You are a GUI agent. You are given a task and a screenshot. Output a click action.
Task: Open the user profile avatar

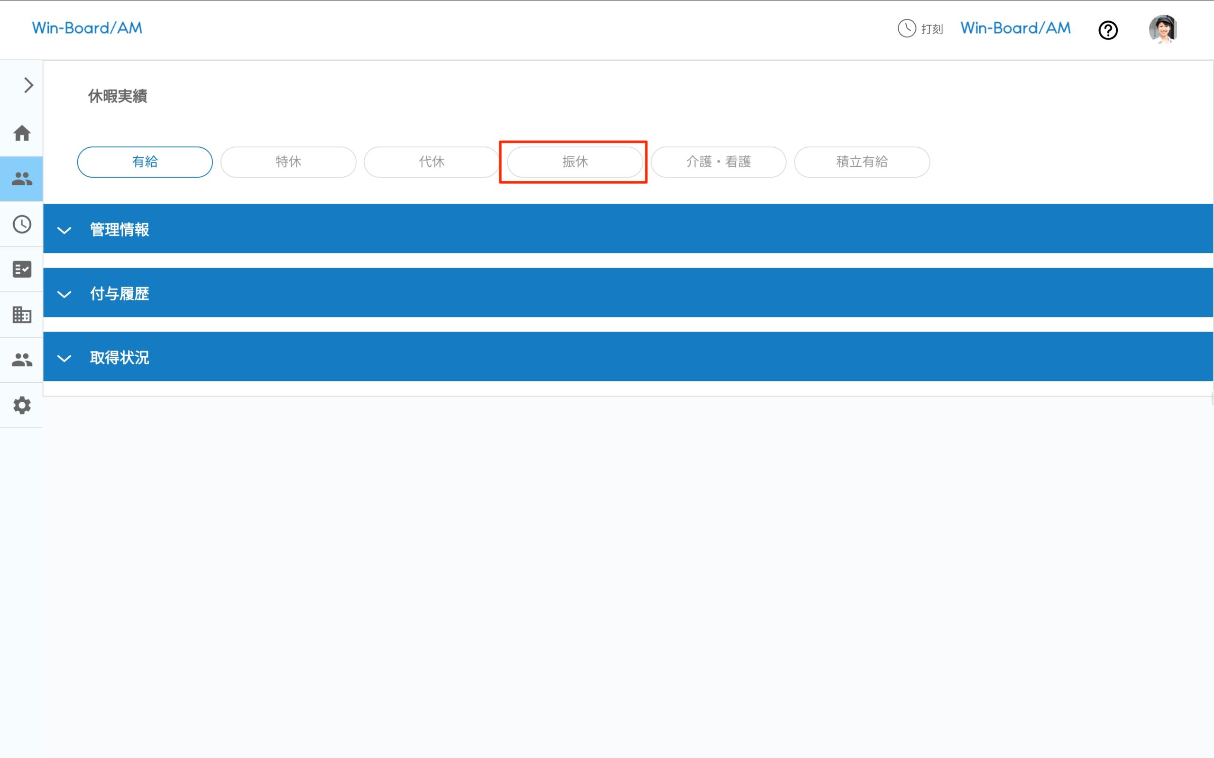pos(1163,29)
